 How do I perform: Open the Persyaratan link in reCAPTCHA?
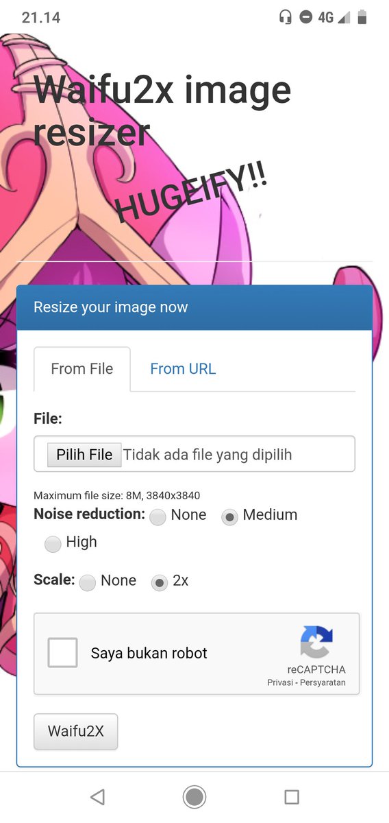324,682
